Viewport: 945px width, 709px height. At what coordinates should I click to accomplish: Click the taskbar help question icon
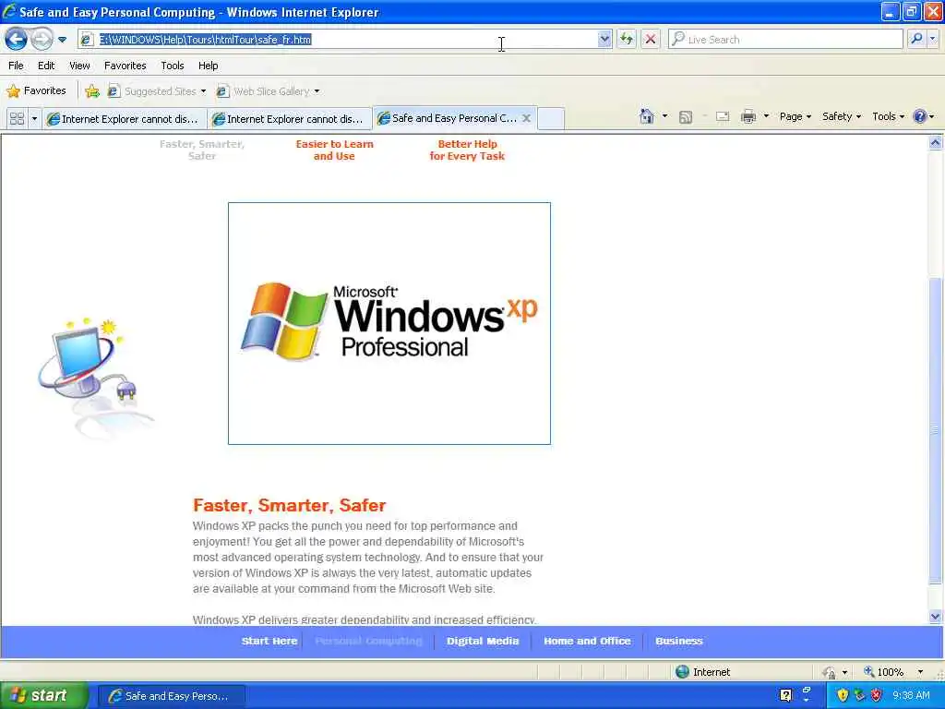(x=785, y=696)
